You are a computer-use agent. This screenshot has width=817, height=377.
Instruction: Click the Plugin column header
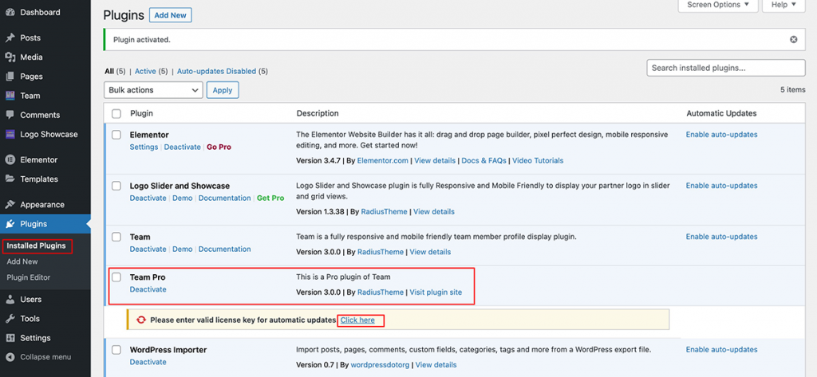click(141, 113)
